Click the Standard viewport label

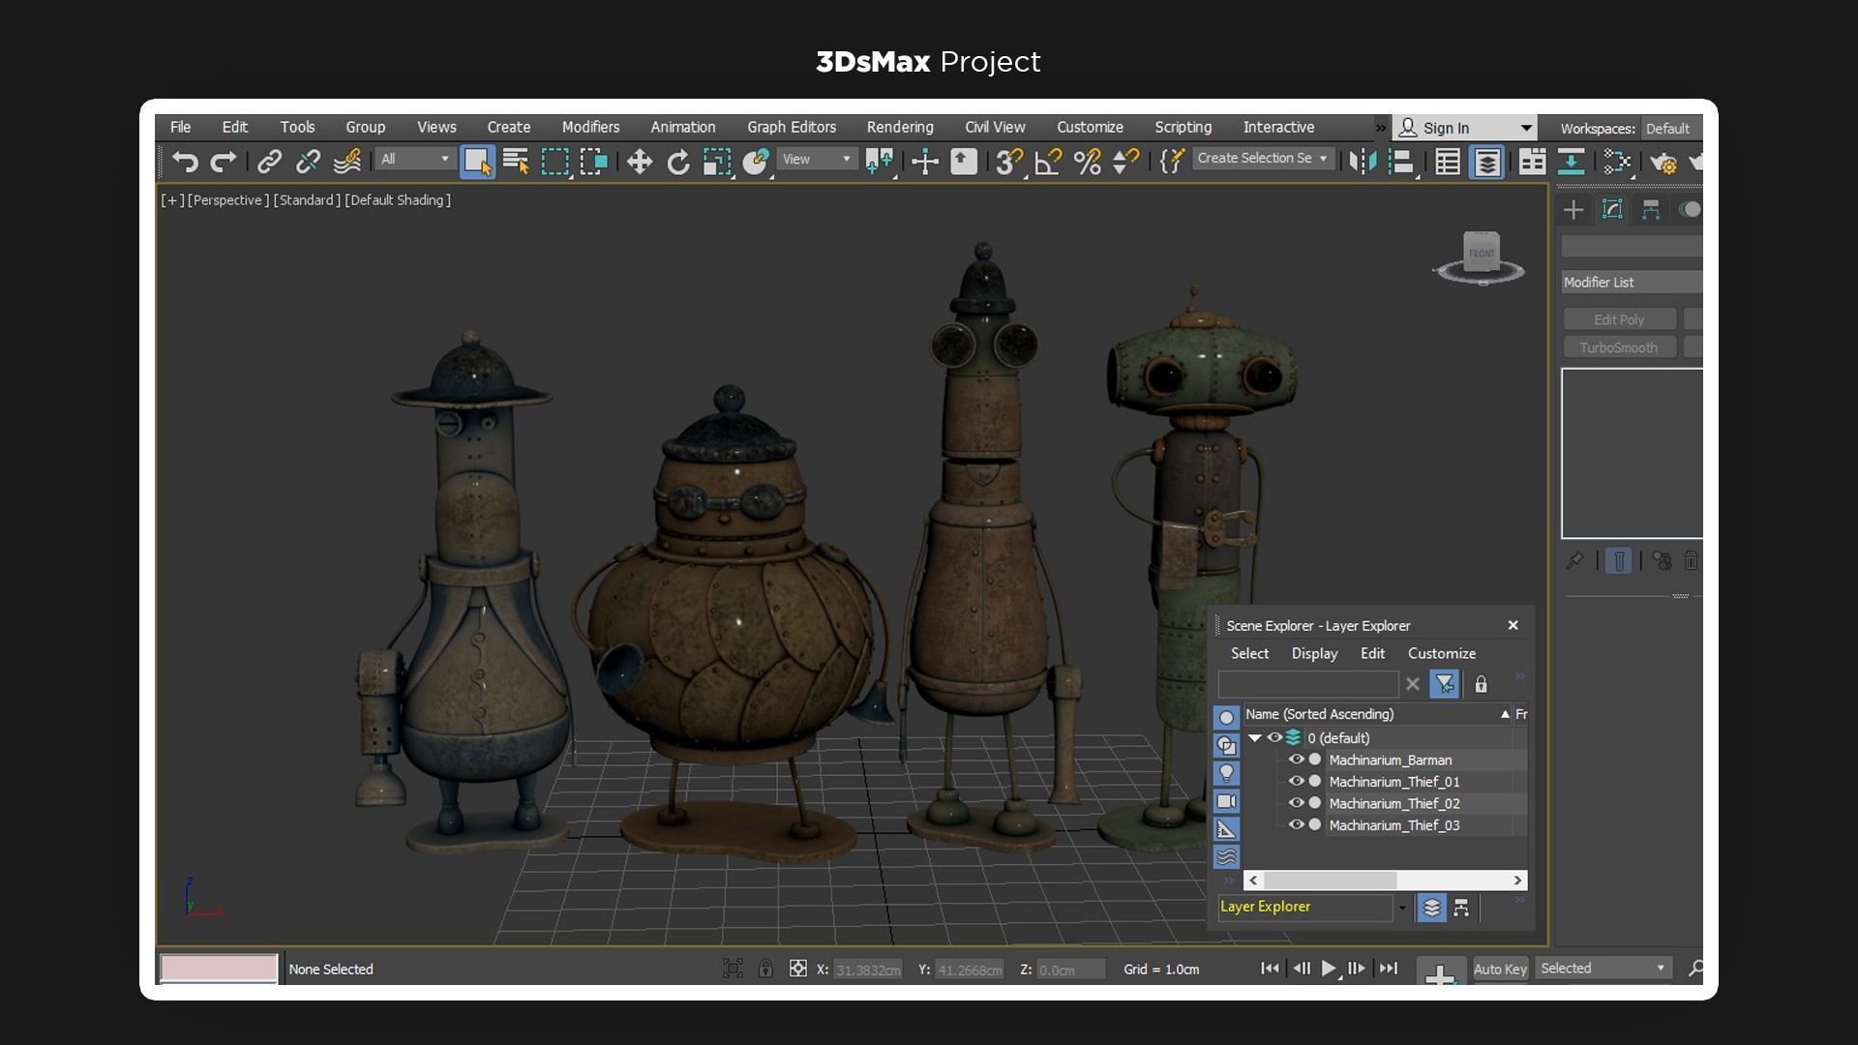click(x=307, y=200)
